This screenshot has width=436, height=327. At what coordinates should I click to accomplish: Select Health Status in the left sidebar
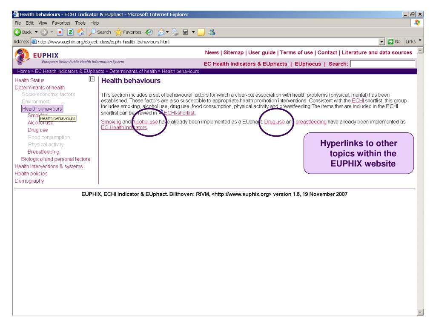[29, 80]
